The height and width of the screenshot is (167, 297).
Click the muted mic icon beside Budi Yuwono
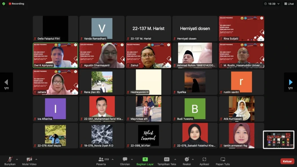(x=175, y=119)
